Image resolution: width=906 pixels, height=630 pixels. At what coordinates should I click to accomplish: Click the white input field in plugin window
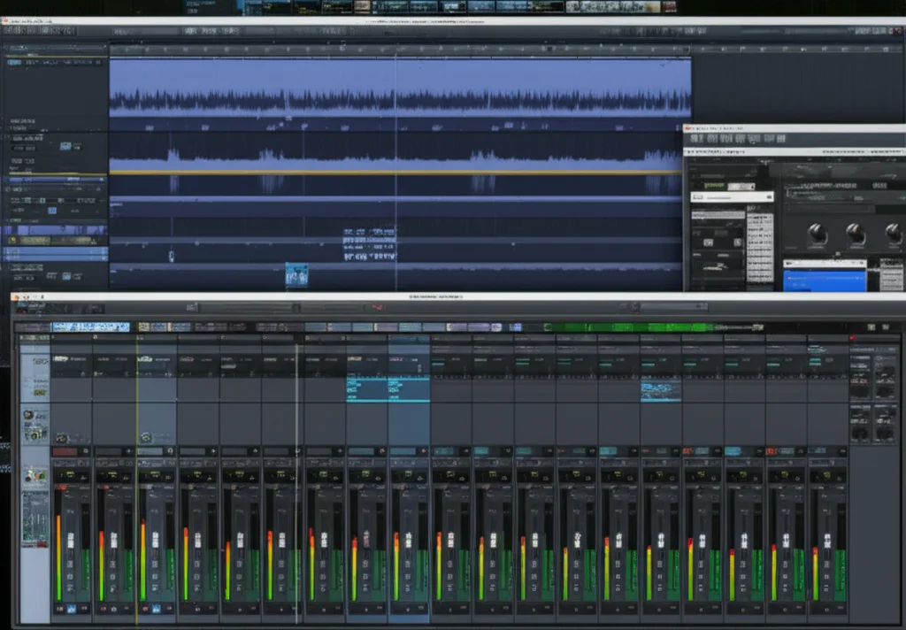click(732, 197)
